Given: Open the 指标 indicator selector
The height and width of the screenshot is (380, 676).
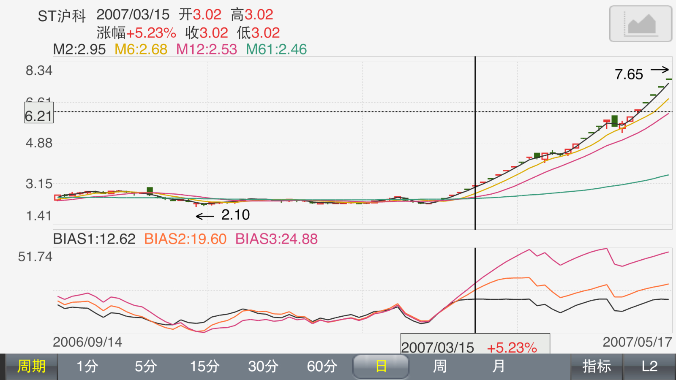Looking at the screenshot, I should (x=597, y=366).
